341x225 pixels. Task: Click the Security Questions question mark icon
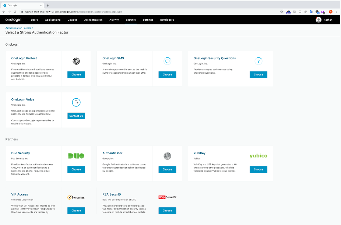(x=259, y=61)
